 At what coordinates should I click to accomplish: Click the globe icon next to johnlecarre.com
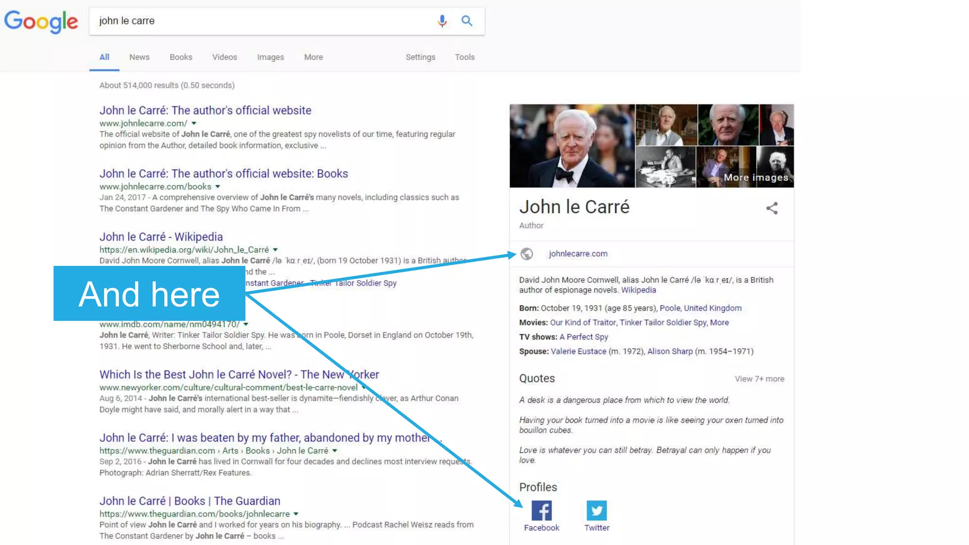click(x=527, y=254)
